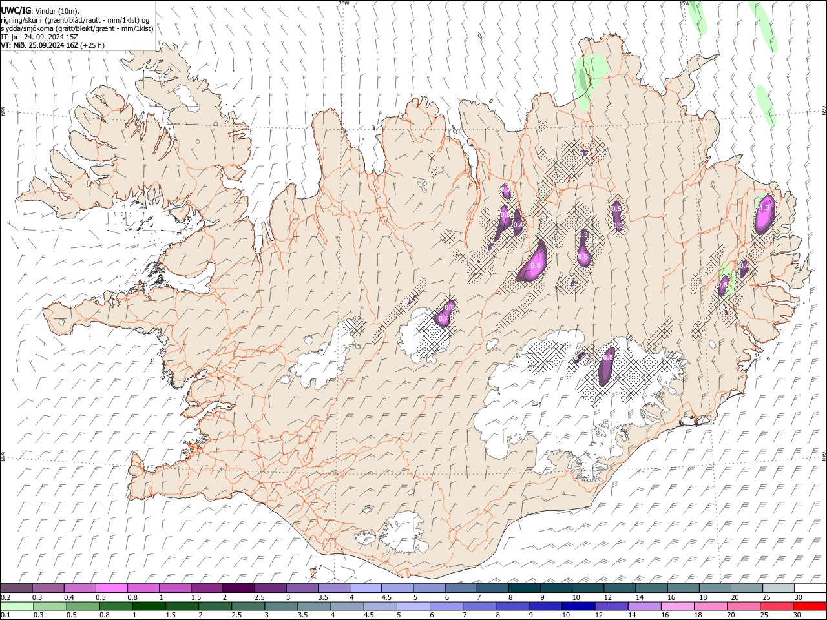Select the lightest green 0.1 rain-scale swatch
This screenshot has height=620, width=827.
[x=17, y=606]
